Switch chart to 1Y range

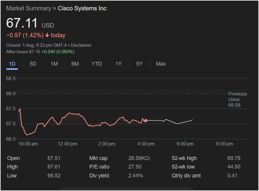119,64
